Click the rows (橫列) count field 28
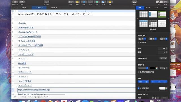 tap(162, 48)
